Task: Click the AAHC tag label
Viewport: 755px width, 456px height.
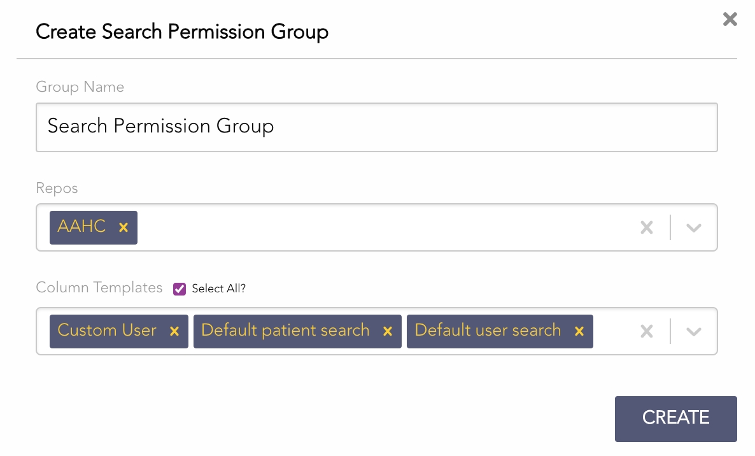Action: [x=81, y=227]
